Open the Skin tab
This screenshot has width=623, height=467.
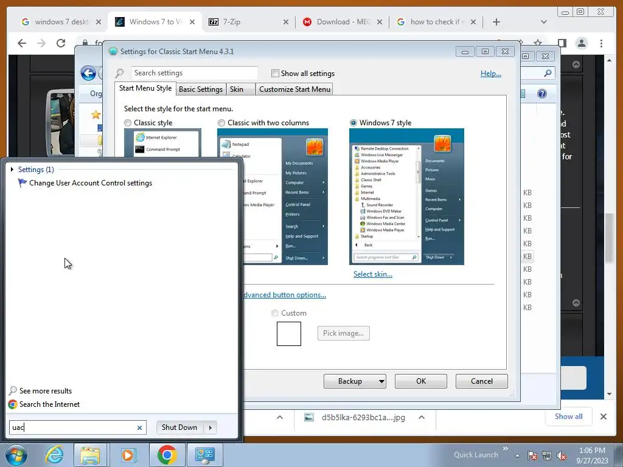click(240, 89)
